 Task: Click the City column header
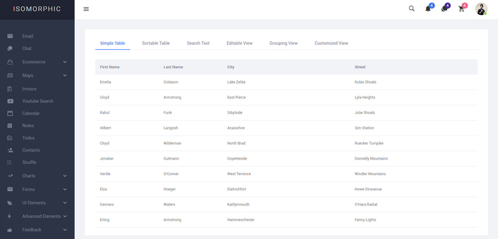231,67
